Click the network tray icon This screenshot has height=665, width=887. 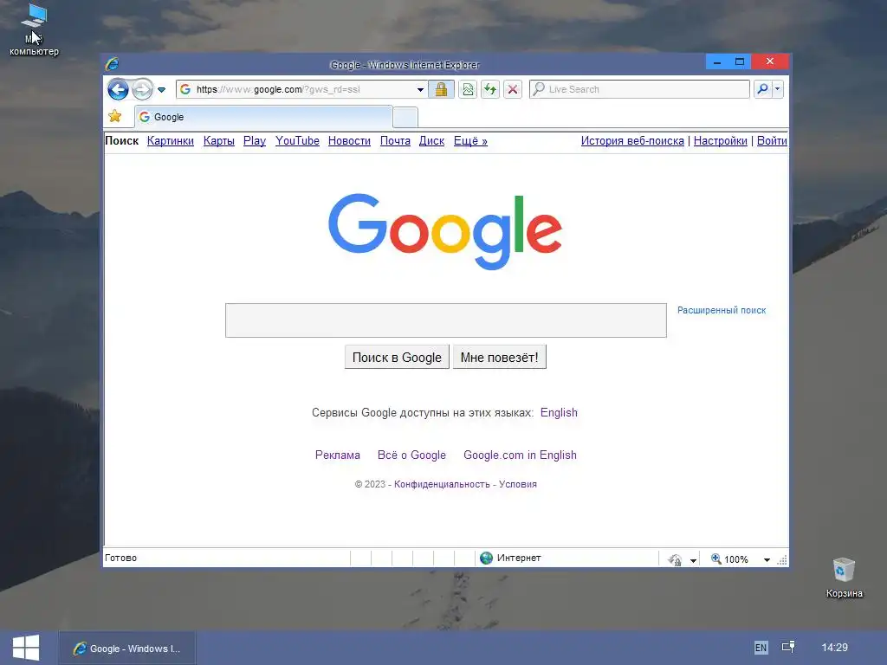(788, 647)
